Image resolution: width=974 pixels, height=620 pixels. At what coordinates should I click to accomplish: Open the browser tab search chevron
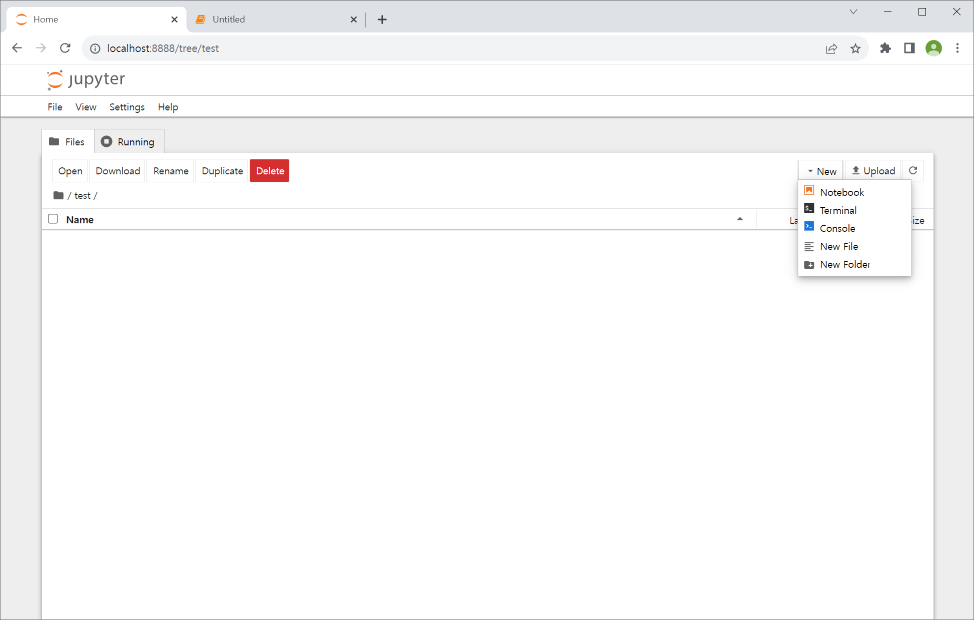coord(853,12)
